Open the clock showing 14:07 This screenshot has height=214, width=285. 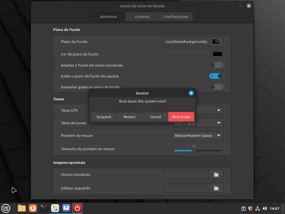coord(274,208)
